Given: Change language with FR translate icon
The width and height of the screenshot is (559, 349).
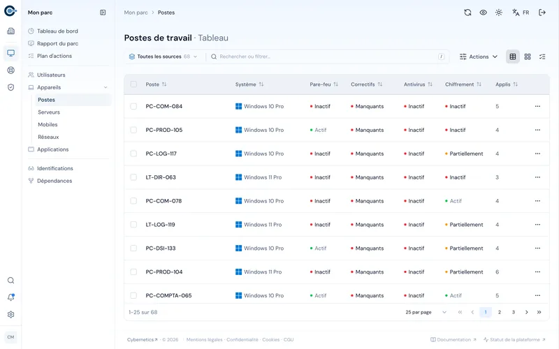Looking at the screenshot, I should (x=521, y=13).
